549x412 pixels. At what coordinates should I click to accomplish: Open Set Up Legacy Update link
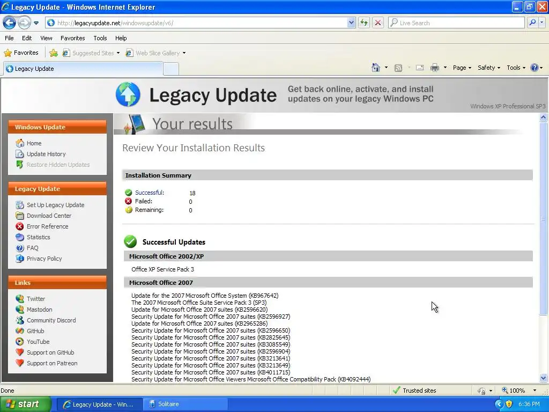[x=55, y=205]
